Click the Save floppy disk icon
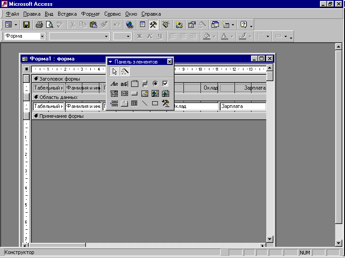 [26, 25]
